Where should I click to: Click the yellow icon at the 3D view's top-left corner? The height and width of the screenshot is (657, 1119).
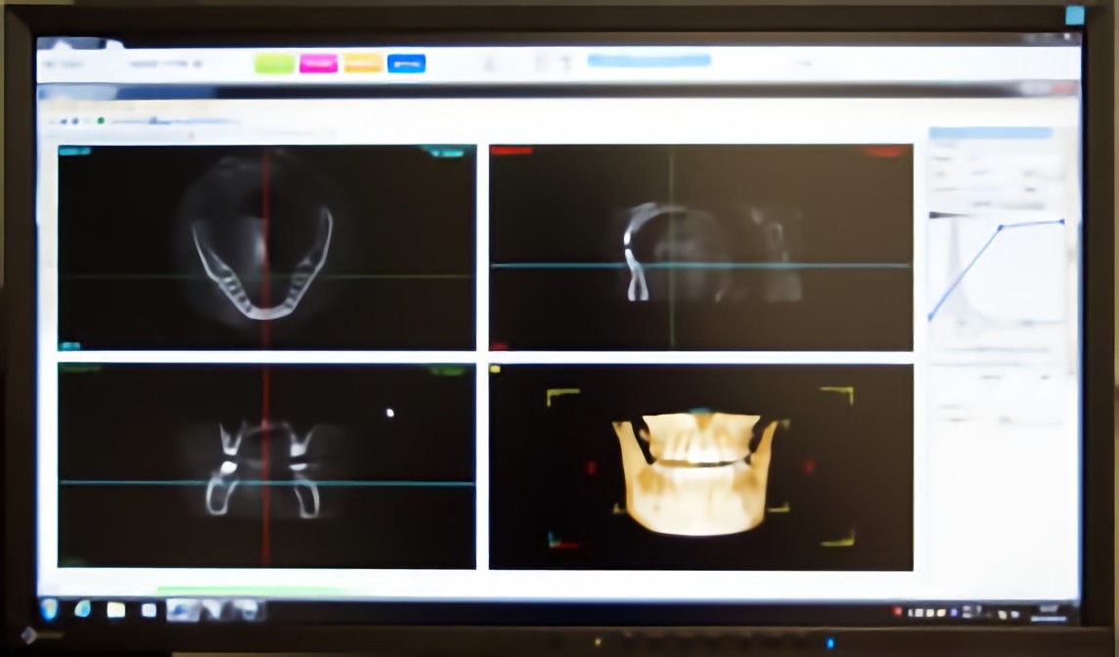(x=495, y=370)
